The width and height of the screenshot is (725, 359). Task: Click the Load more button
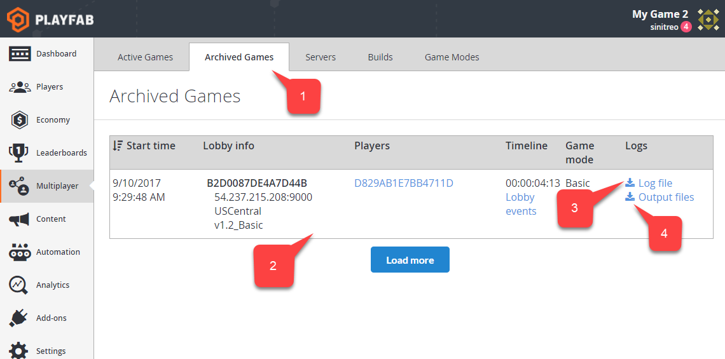[410, 260]
